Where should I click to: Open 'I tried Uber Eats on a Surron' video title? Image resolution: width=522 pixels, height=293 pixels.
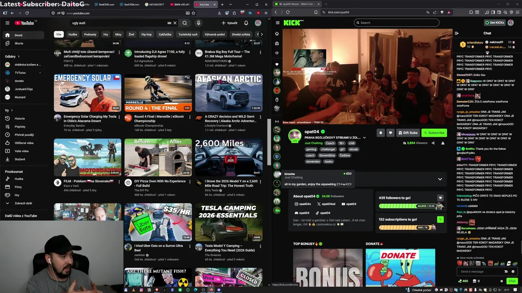[159, 248]
